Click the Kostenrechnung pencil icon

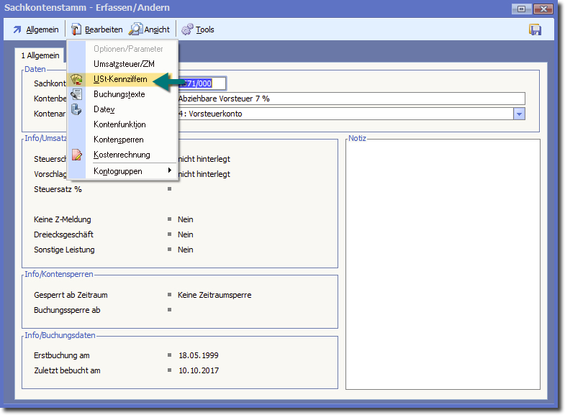[77, 155]
